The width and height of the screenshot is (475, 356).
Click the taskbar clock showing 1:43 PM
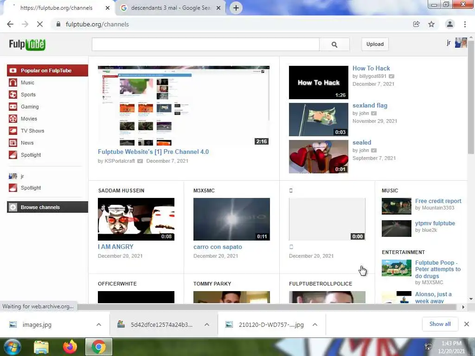point(451,347)
